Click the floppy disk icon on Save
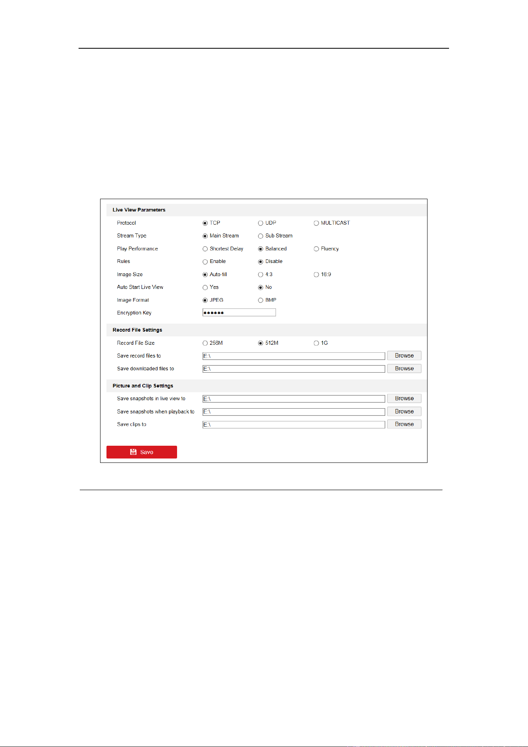Viewport: 528px width, 747px height. coord(133,452)
